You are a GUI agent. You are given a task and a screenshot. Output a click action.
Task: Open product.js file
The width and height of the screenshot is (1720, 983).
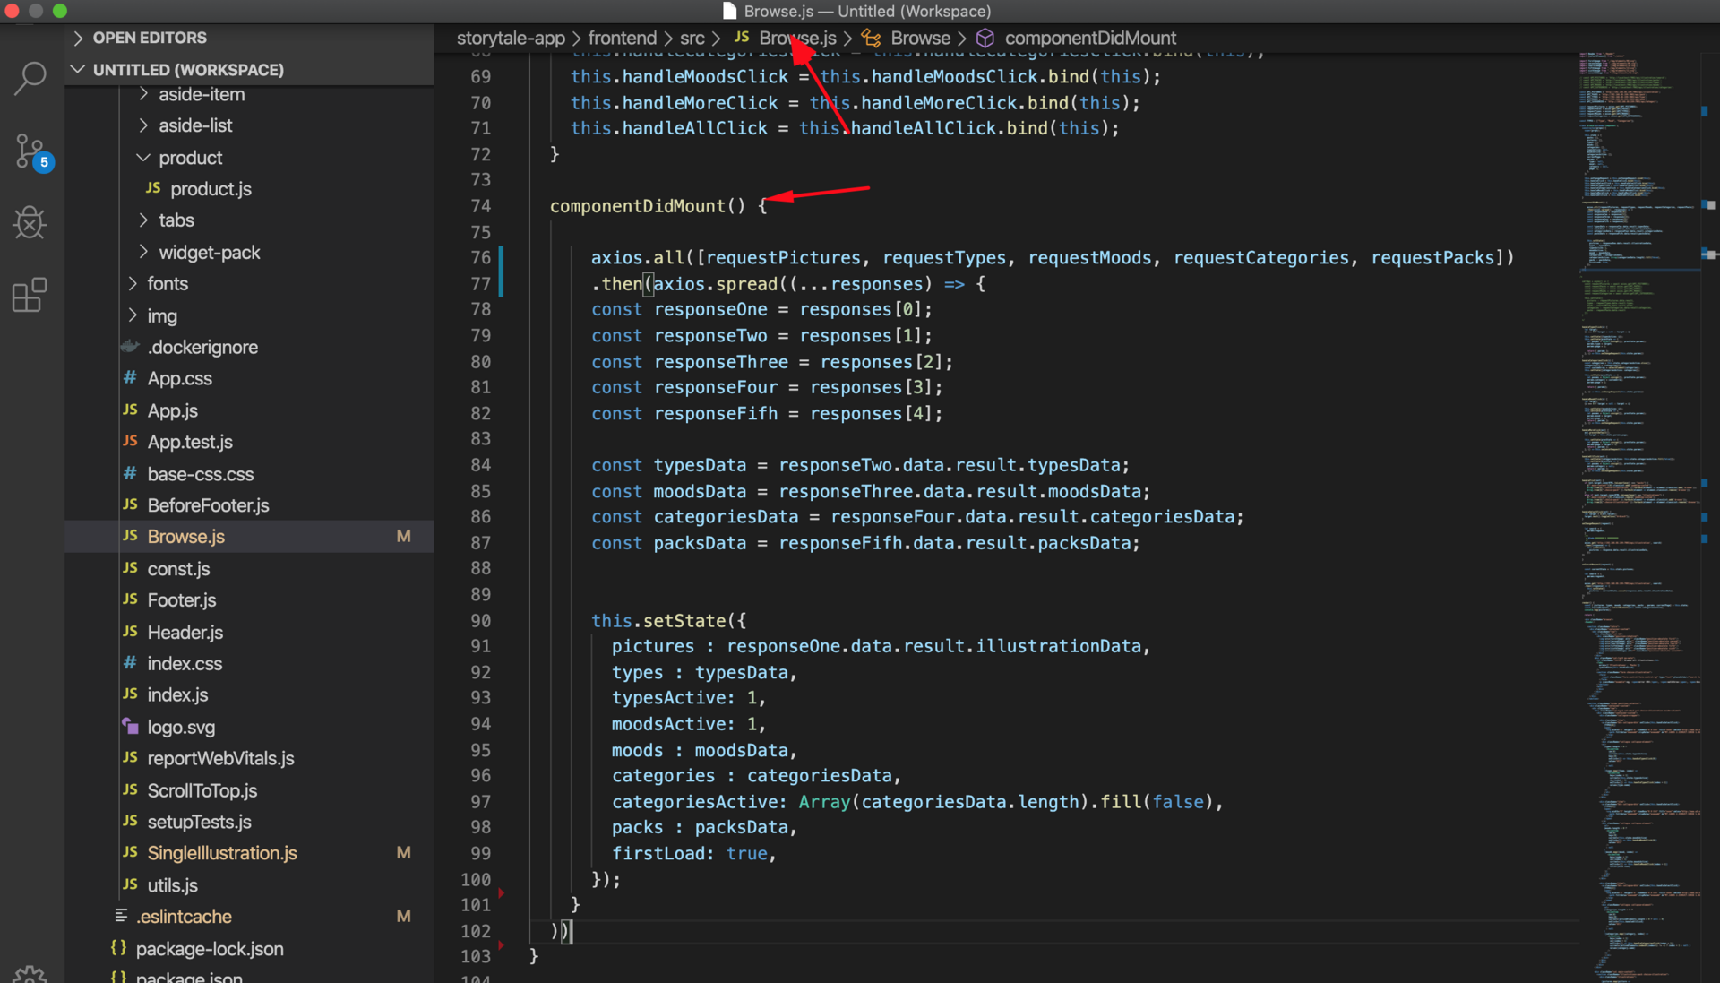point(211,189)
